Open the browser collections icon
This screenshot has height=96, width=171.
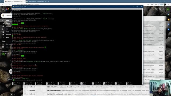[156, 5]
